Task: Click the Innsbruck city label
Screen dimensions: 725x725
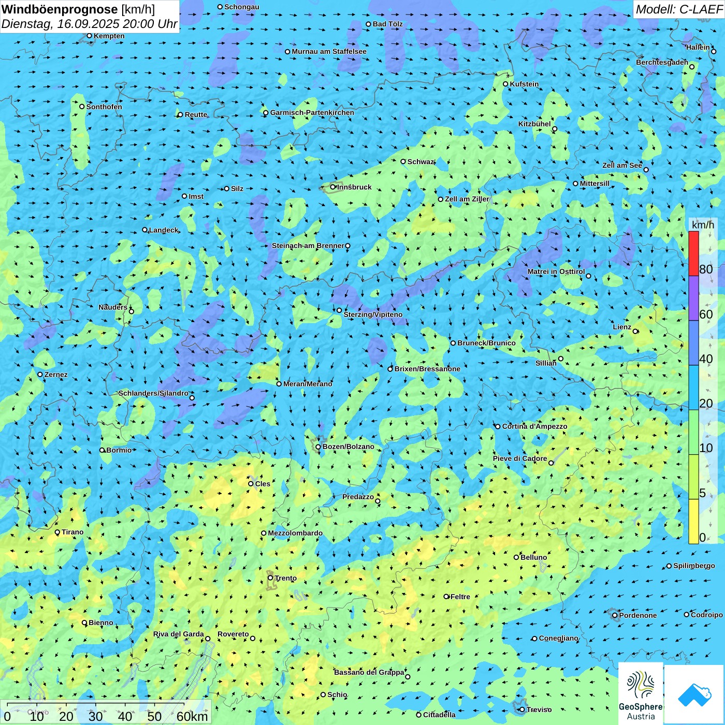Action: pyautogui.click(x=354, y=187)
